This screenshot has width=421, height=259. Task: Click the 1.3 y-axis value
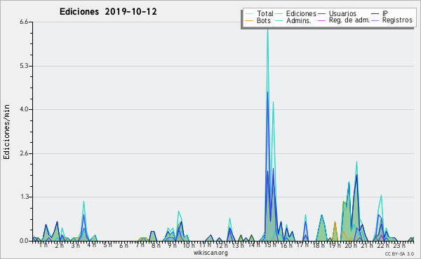tap(24, 197)
